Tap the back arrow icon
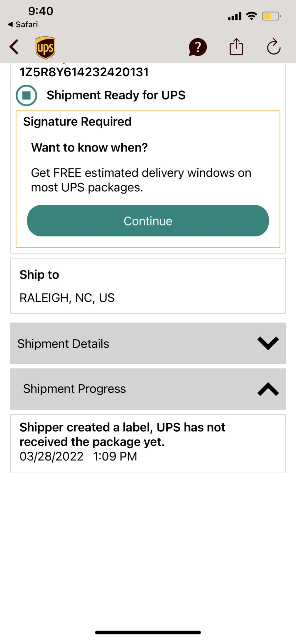The height and width of the screenshot is (640, 296). pos(14,47)
